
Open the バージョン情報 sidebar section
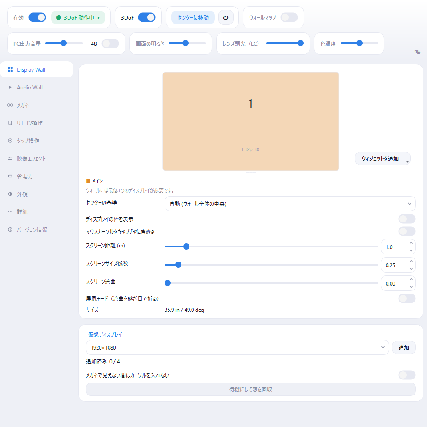pos(36,230)
